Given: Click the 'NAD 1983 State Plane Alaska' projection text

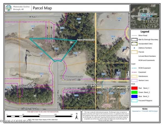Looking at the screenshot, I should pos(43,120).
